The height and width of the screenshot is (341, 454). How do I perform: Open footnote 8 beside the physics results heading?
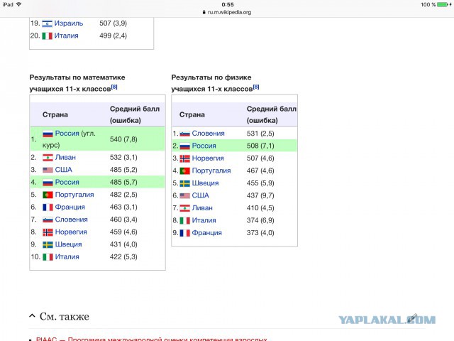[x=255, y=87]
